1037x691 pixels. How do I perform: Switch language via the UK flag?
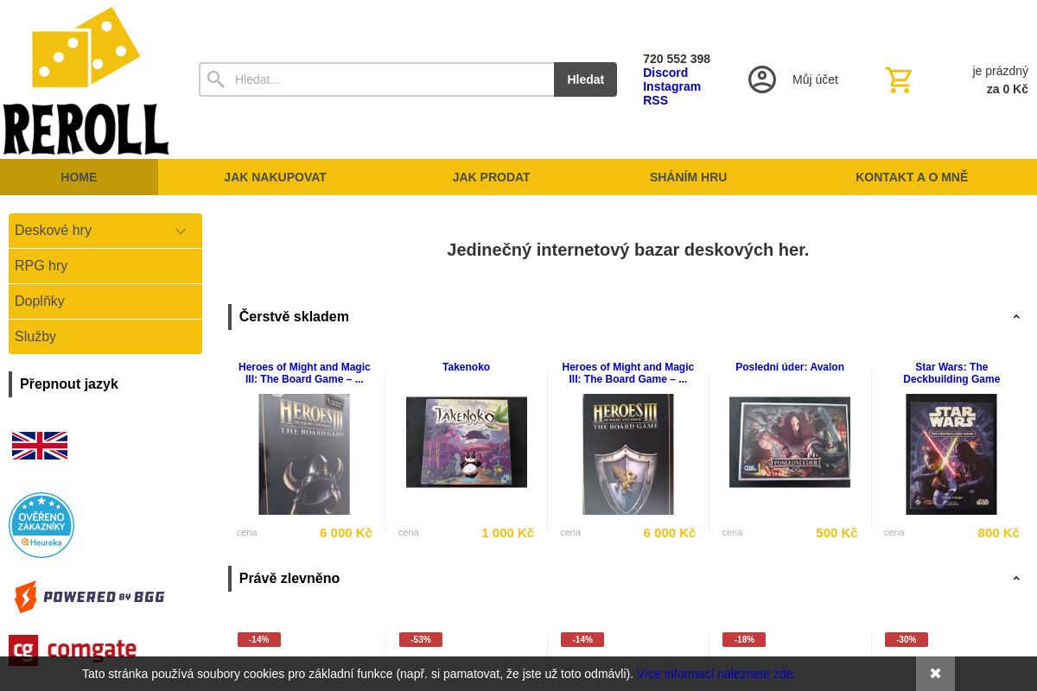pos(40,446)
